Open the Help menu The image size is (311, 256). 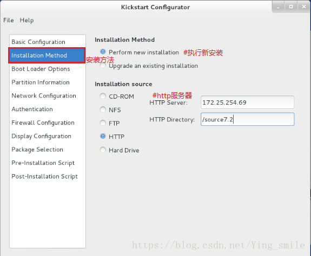(x=27, y=20)
